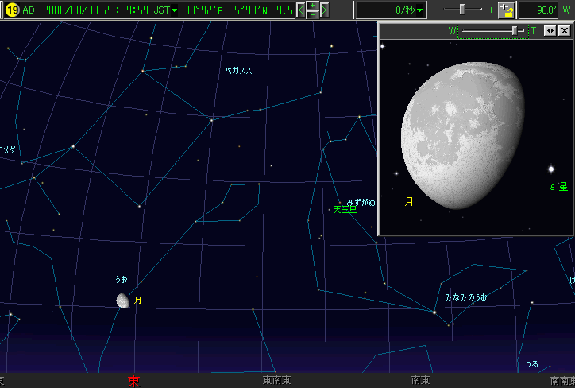Click the minus time decrement button
The height and width of the screenshot is (388, 575).
pyautogui.click(x=313, y=15)
